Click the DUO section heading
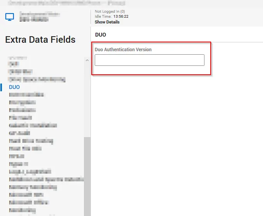263x216 pixels. (x=101, y=35)
